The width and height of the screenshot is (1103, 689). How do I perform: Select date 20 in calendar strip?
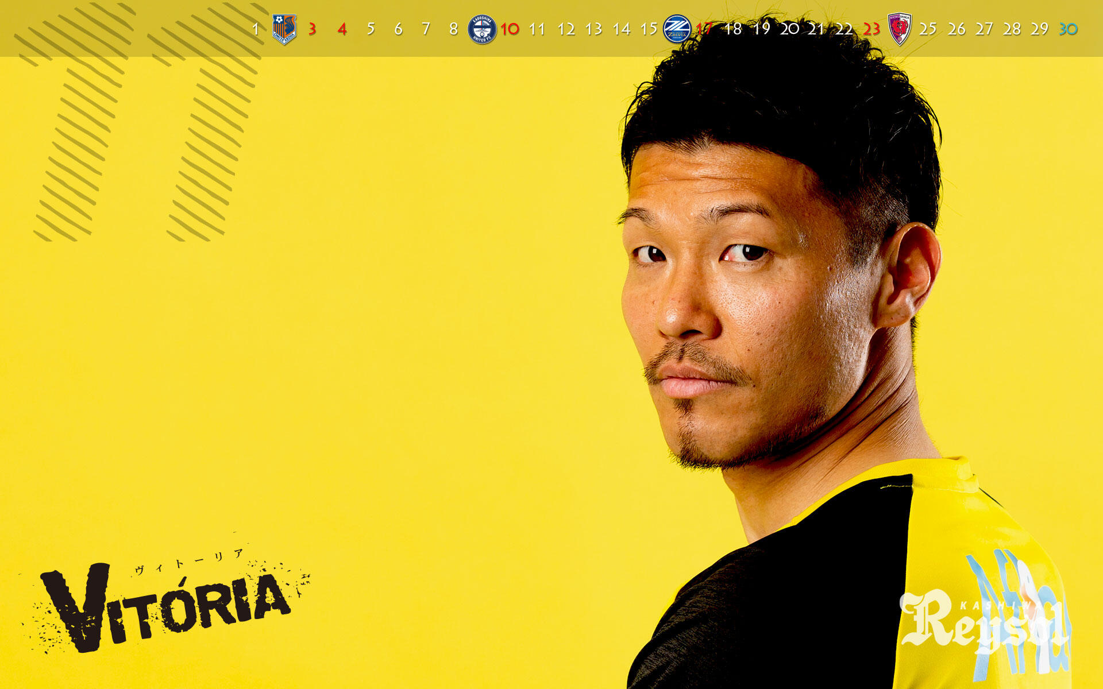point(789,29)
